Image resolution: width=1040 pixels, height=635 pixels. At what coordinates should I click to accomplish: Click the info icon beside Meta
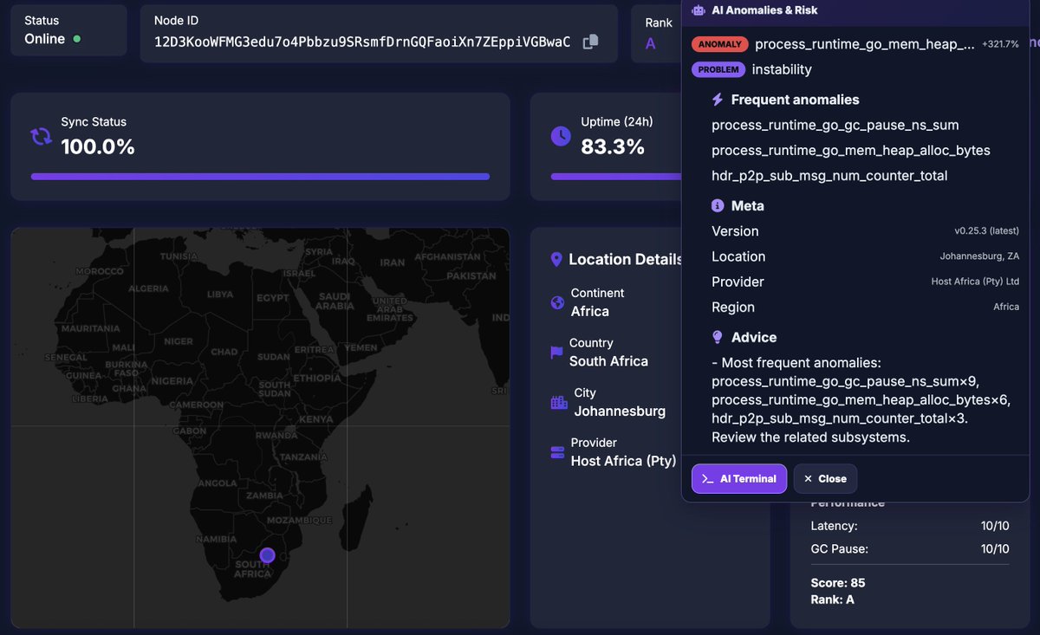tap(718, 205)
